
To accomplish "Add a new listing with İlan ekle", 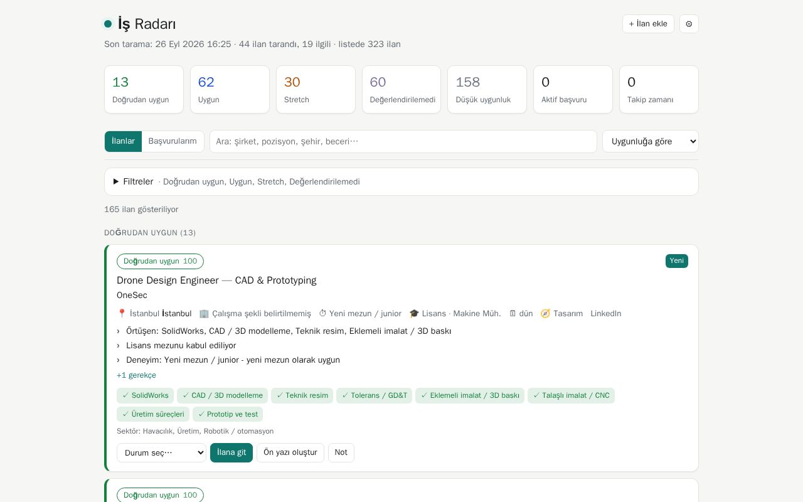I will click(x=648, y=24).
